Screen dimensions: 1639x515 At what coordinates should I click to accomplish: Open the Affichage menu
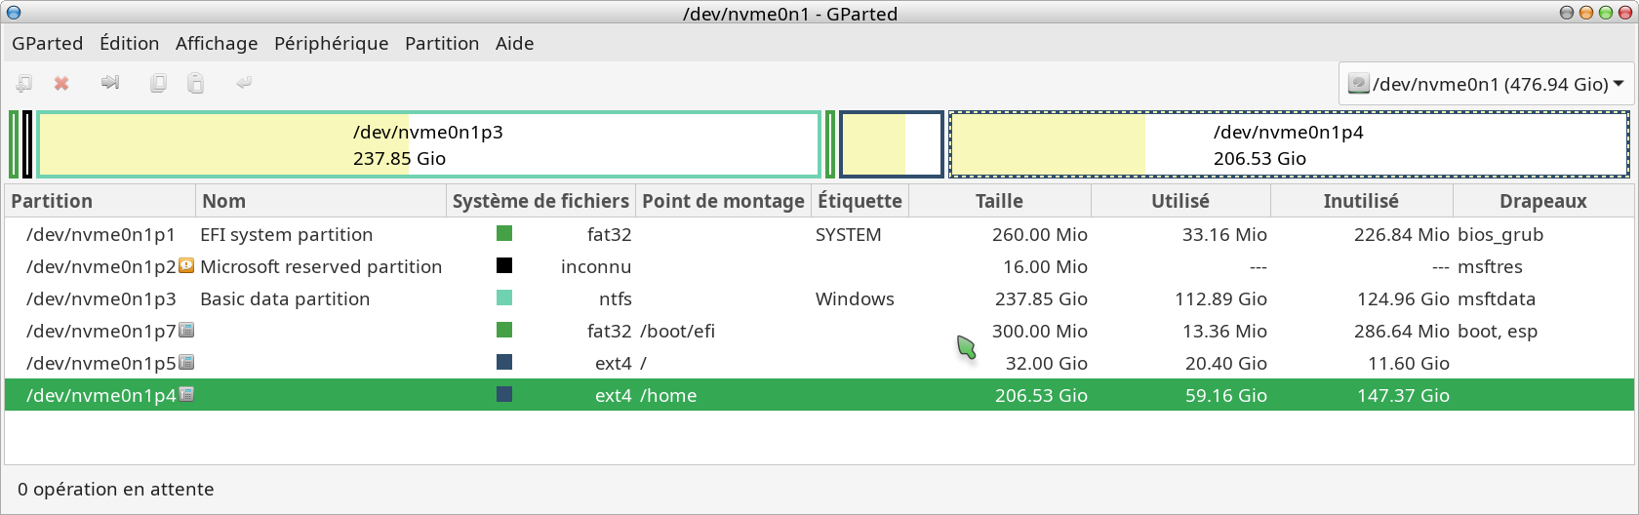217,43
